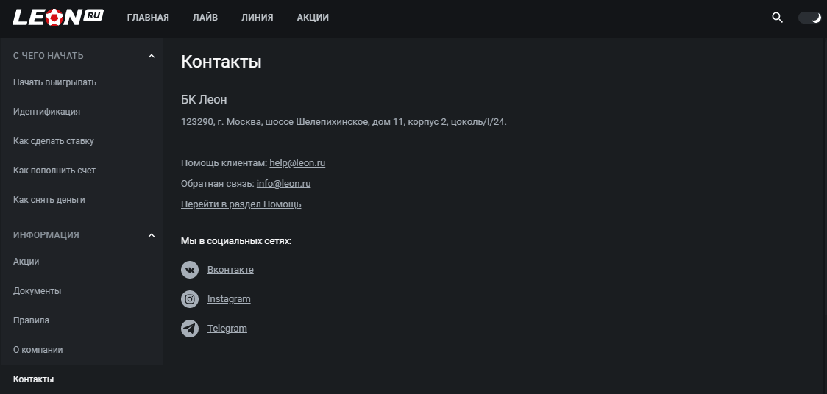The height and width of the screenshot is (394, 827).
Task: Collapse the С чего начать section
Action: coord(152,56)
